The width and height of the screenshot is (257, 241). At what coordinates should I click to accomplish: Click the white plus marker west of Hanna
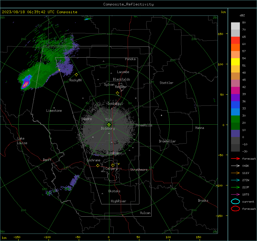pyautogui.click(x=161, y=115)
